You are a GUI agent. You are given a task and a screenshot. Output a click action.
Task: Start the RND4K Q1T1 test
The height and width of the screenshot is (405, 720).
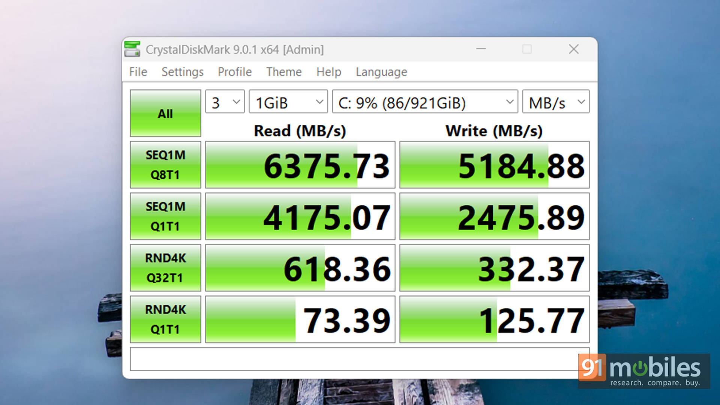(x=165, y=319)
